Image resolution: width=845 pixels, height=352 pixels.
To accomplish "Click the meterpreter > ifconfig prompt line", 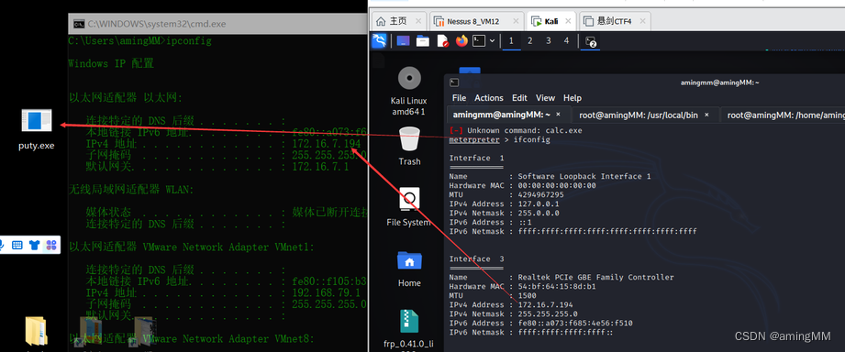I will [499, 139].
